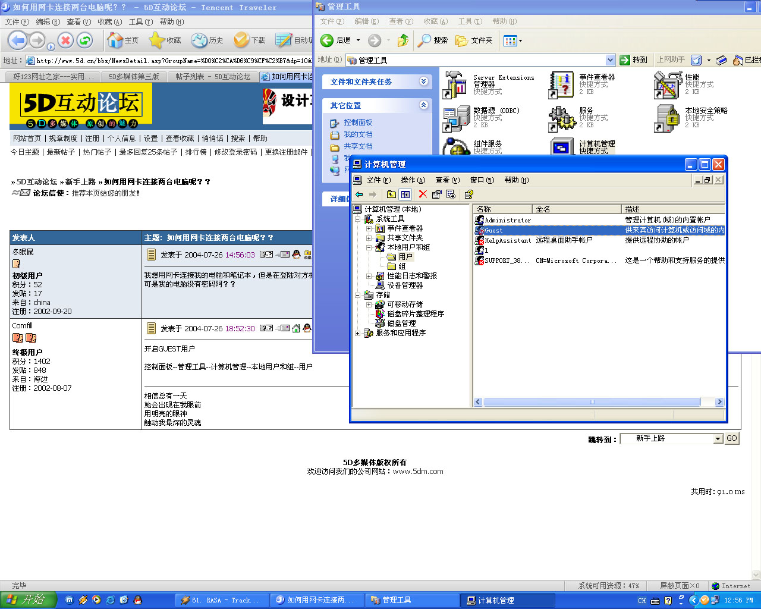Collapse the 存储 tree node
This screenshot has height=609, width=761.
[x=358, y=295]
